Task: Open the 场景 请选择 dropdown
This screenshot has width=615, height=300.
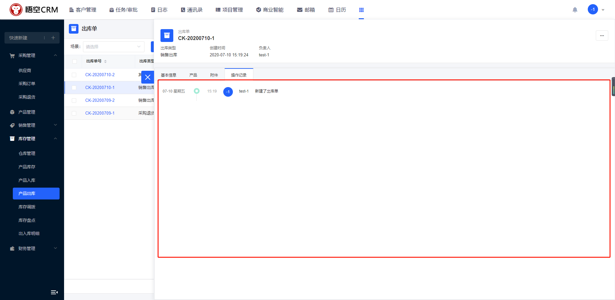Action: click(114, 47)
